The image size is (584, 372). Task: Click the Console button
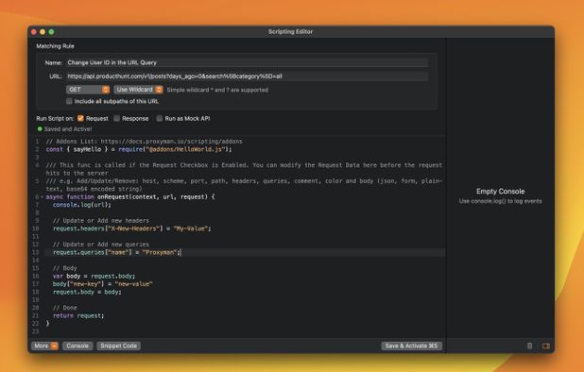[77, 346]
